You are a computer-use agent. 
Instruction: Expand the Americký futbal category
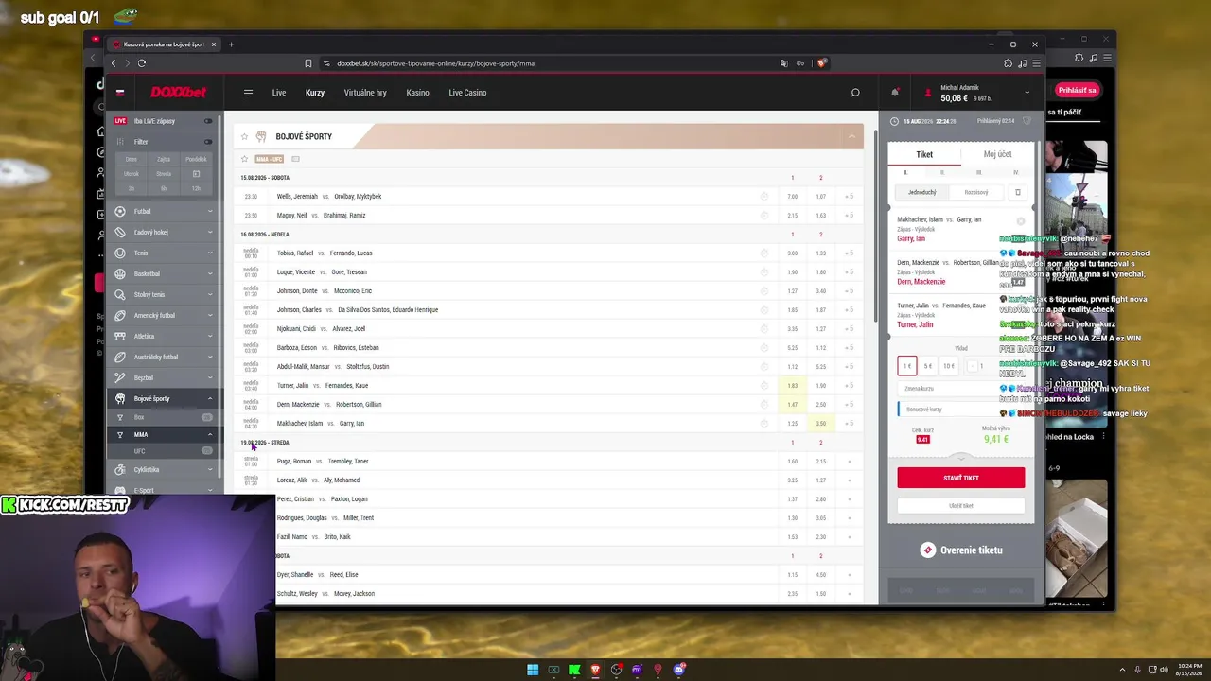[210, 316]
